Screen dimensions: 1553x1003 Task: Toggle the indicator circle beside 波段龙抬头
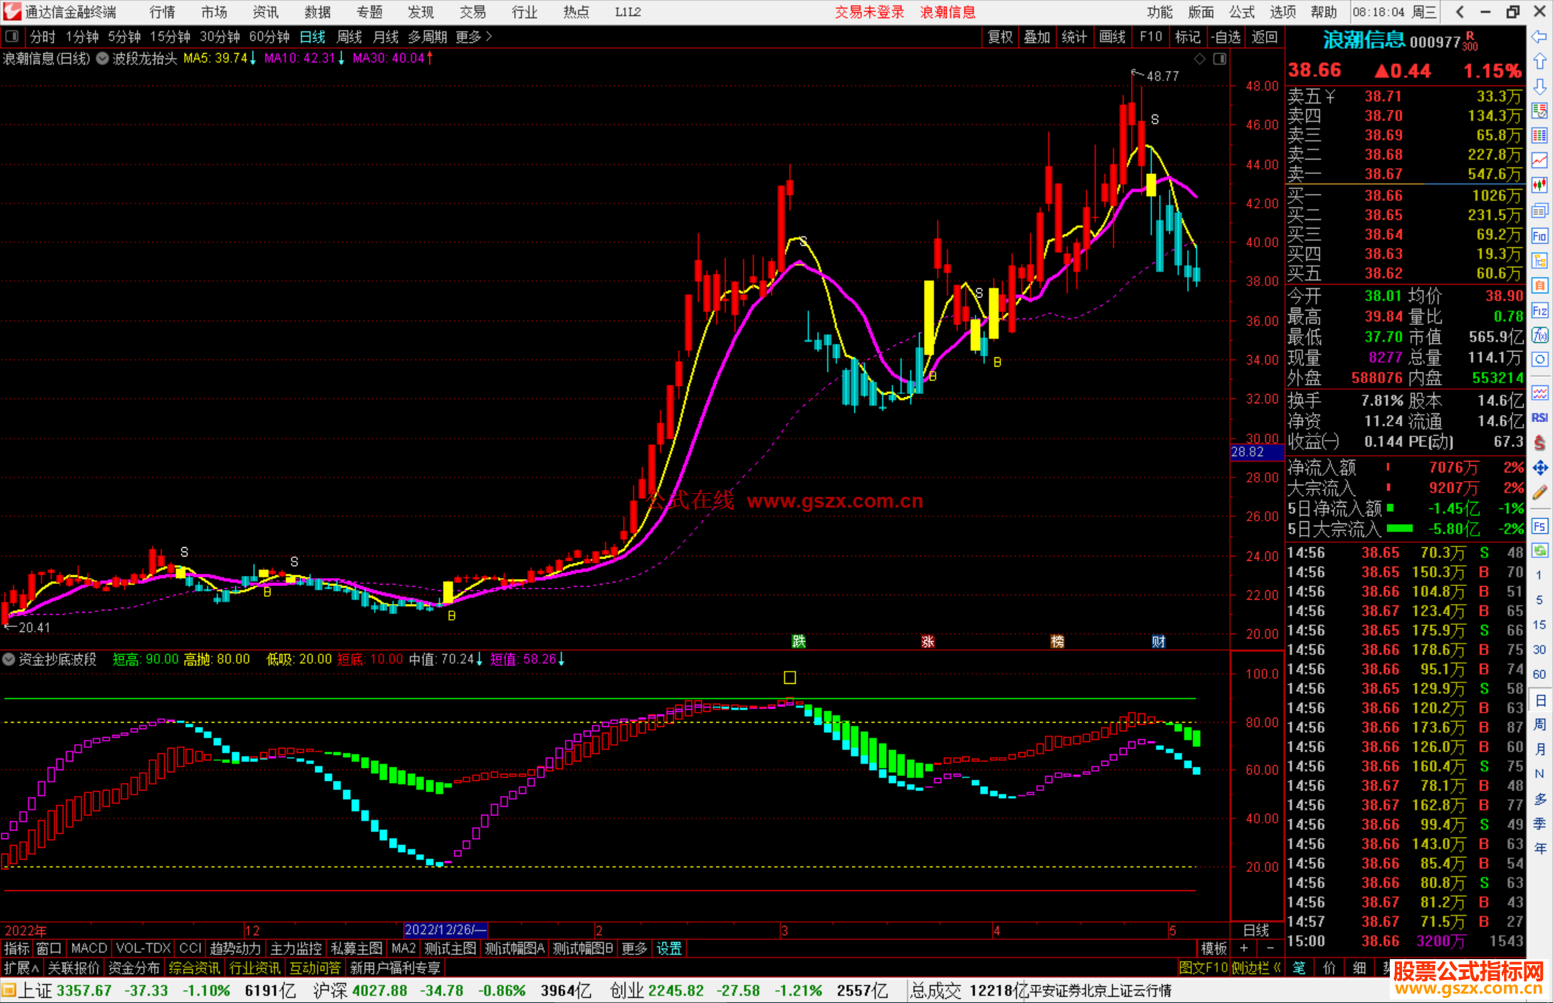coord(102,58)
